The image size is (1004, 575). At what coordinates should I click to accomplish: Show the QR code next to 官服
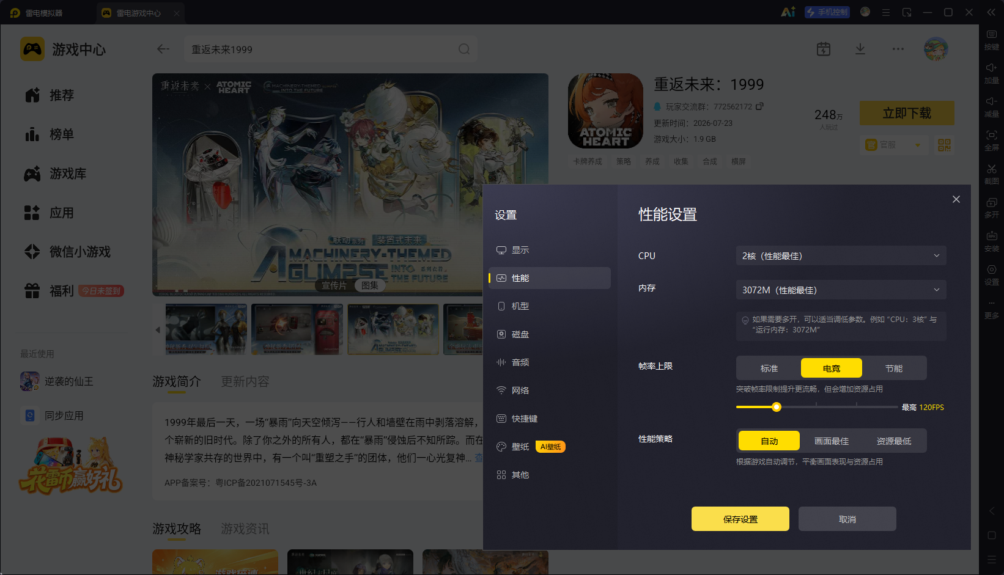click(944, 145)
